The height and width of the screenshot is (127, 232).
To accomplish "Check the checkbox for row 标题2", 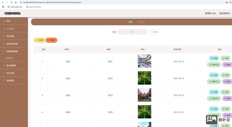I will pos(37,78).
